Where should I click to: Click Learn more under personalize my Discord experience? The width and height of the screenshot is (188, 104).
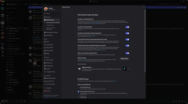(93, 36)
